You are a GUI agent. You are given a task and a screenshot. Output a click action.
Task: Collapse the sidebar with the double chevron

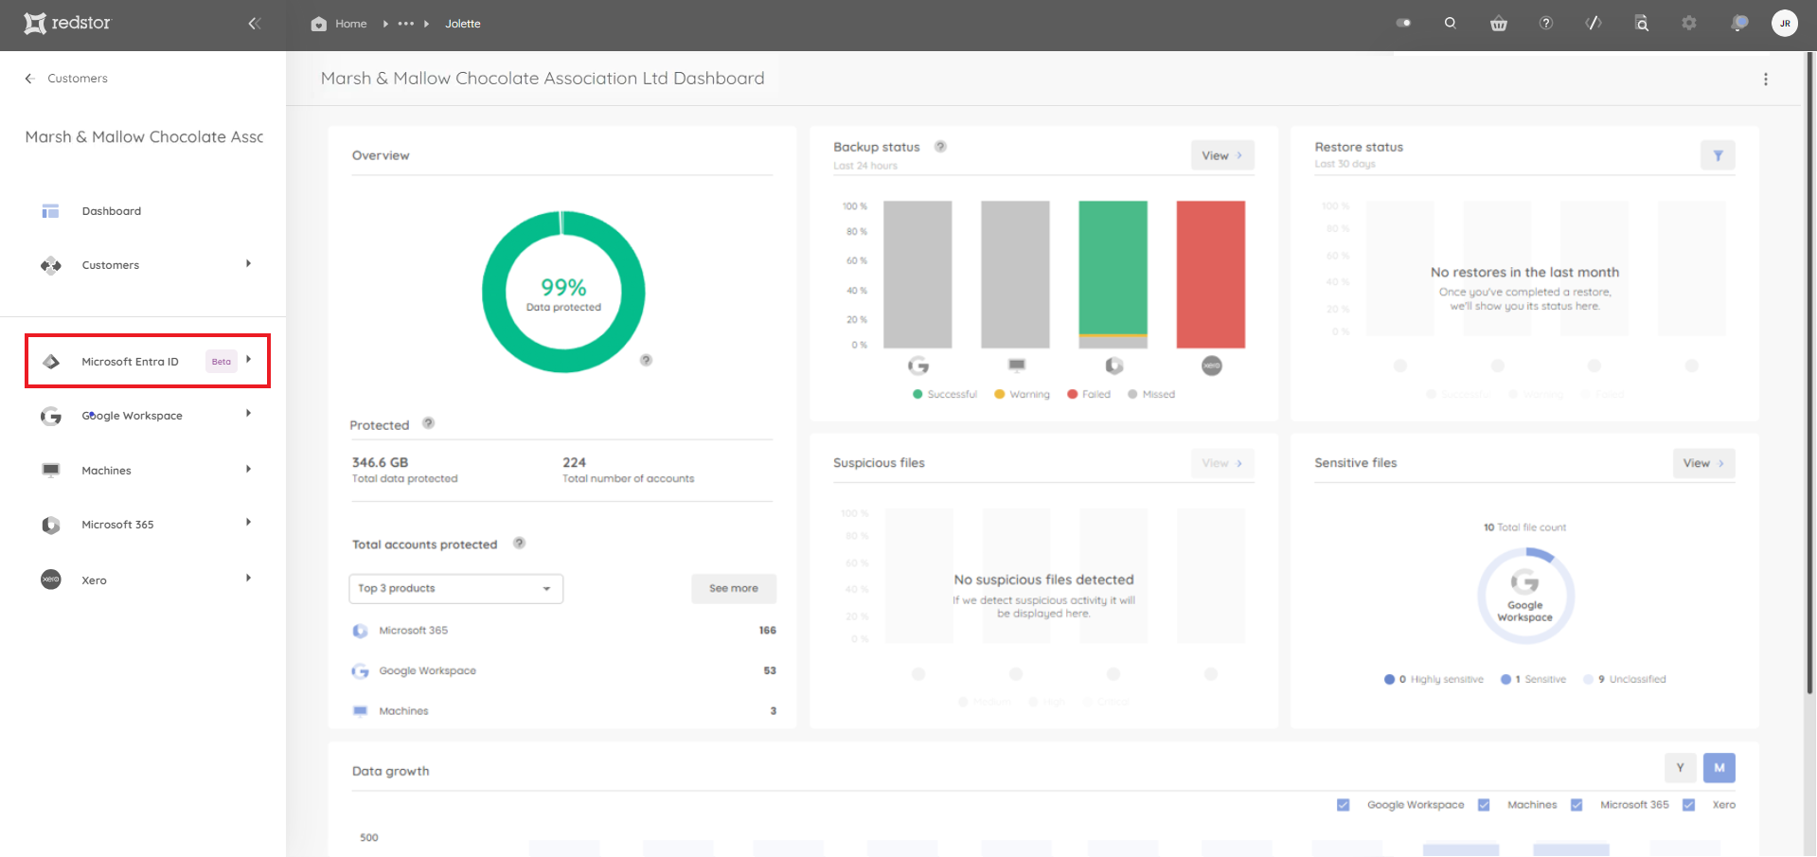[254, 24]
